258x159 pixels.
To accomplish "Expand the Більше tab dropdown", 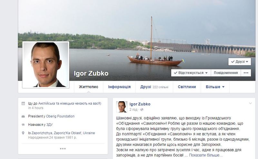I will [215, 87].
